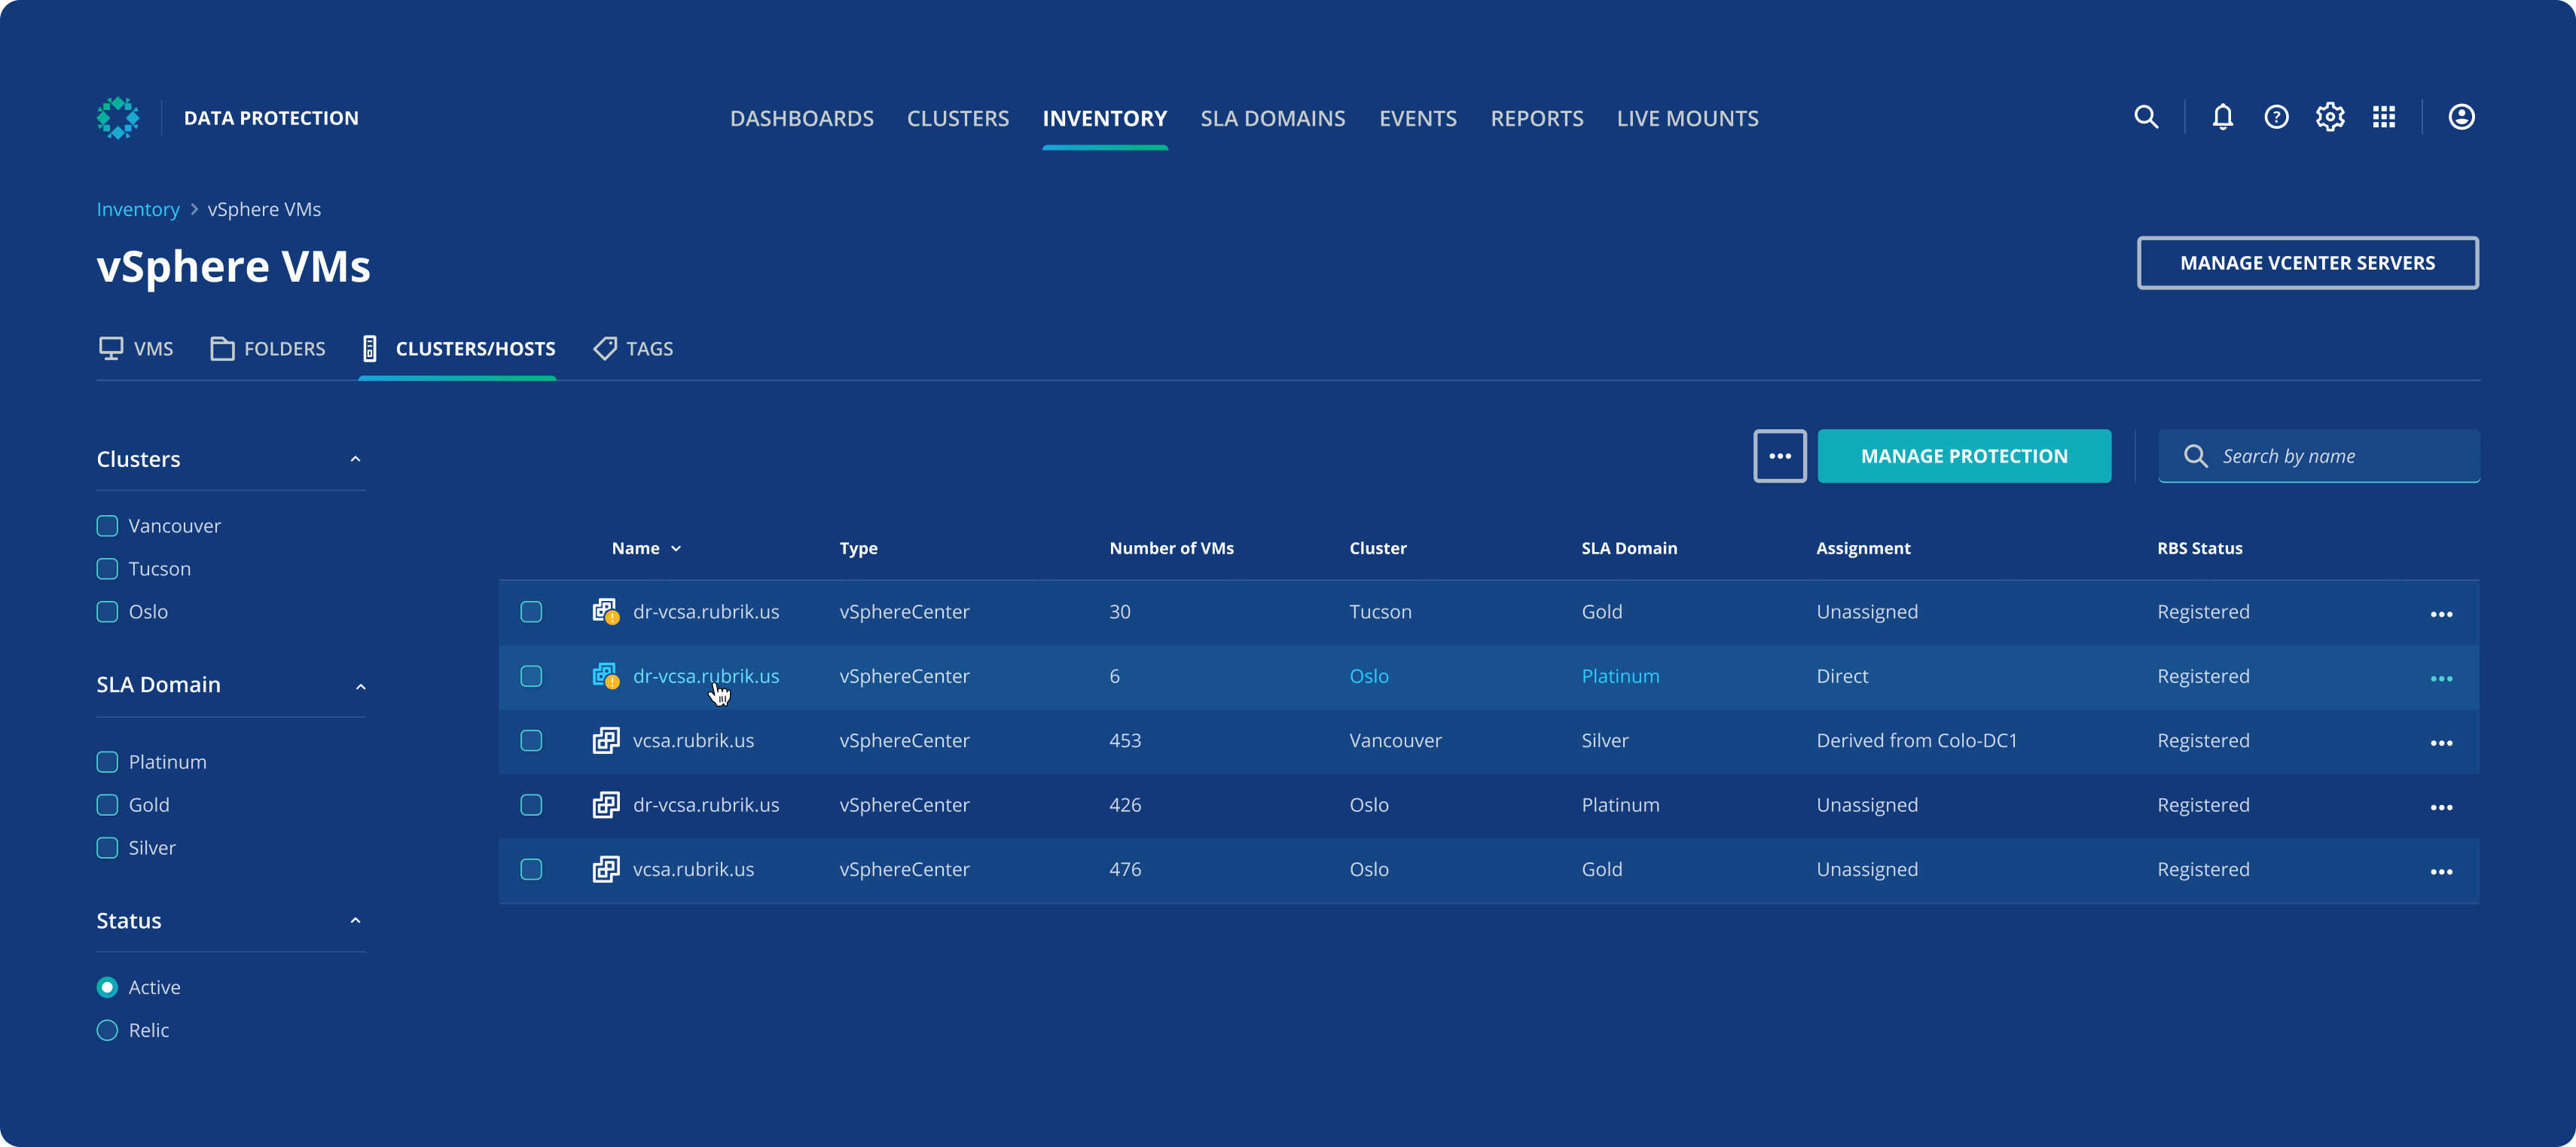Follow Inventory breadcrumb link
Screen dimensions: 2576x1147
tap(138, 209)
